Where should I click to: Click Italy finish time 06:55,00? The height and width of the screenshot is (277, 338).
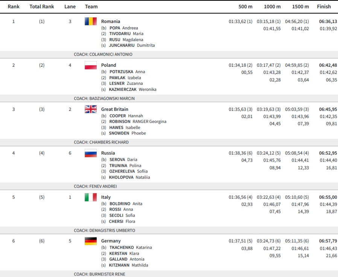[x=328, y=197]
